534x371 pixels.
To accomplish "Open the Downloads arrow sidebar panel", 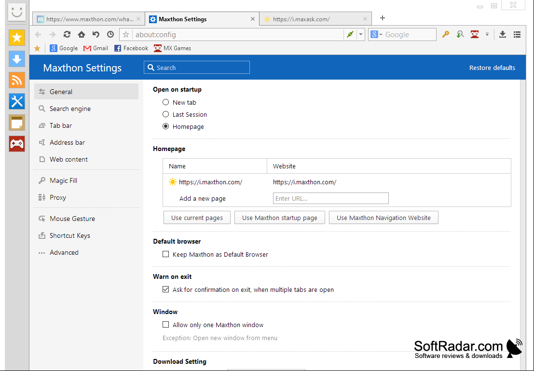I will tap(17, 59).
